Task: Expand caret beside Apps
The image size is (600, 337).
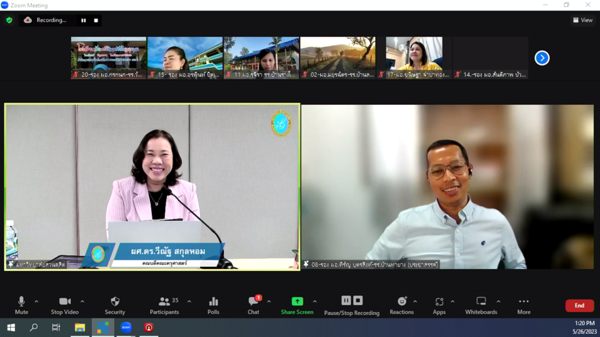Action: 452,301
